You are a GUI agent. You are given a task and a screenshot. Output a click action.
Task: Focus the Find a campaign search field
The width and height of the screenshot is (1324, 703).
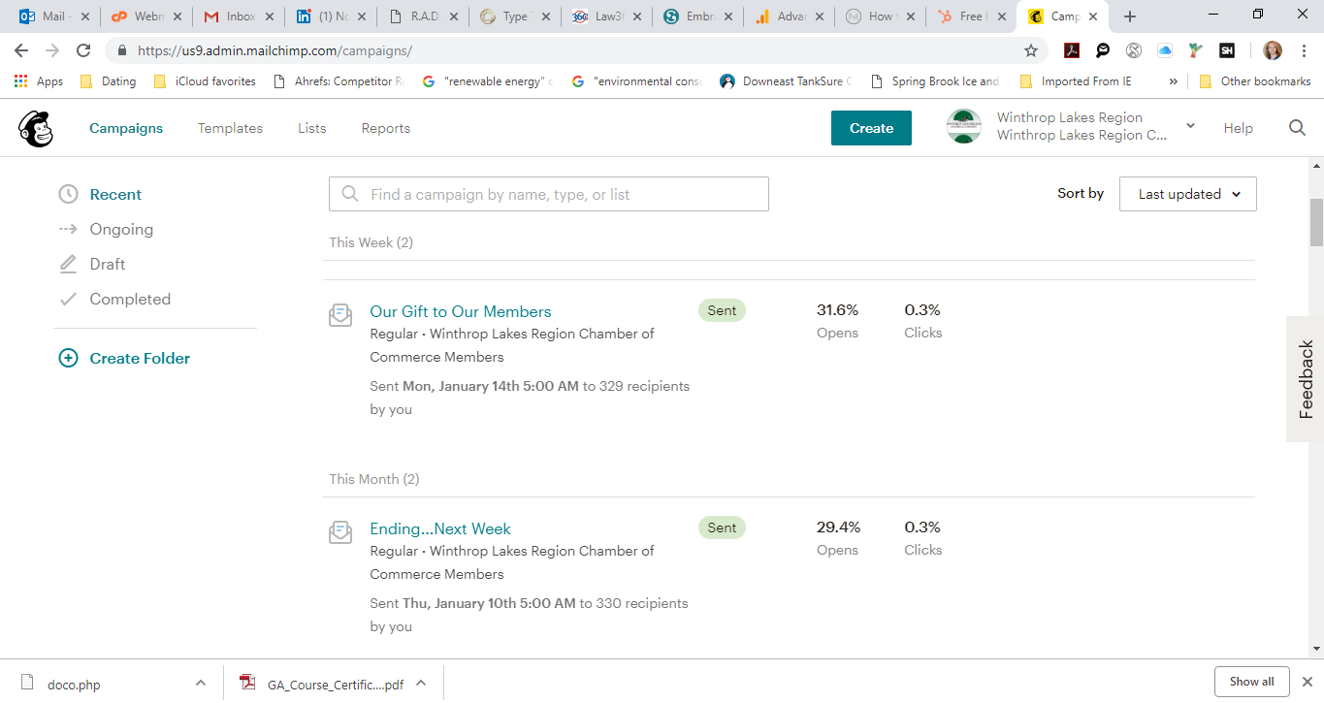(x=549, y=194)
